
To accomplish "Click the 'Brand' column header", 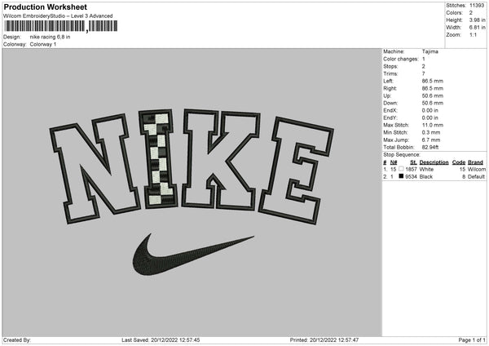I will (475, 162).
